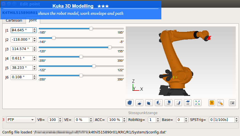Decrease ACC with its down arrow
The height and width of the screenshot is (136, 240).
124,121
